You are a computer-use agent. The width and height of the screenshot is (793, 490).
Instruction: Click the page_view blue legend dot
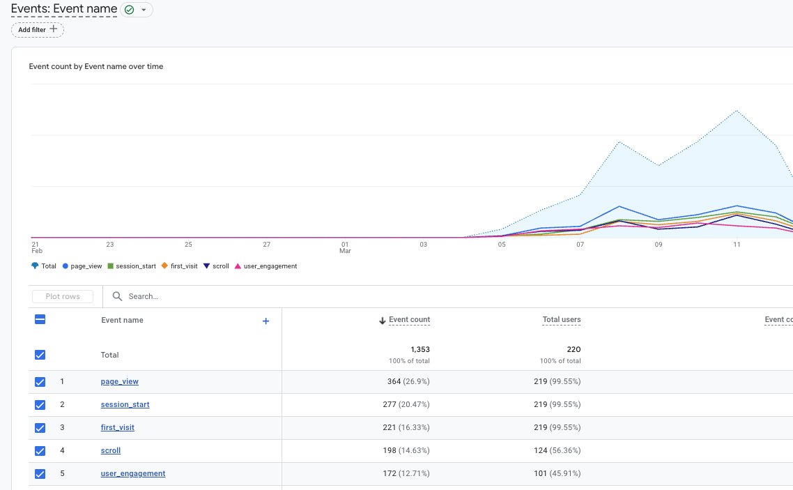(x=66, y=266)
